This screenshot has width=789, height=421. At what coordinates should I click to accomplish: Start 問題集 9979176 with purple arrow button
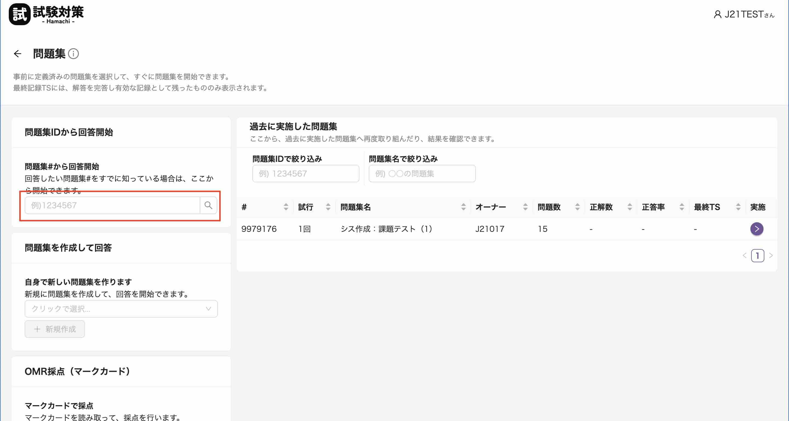pos(756,229)
